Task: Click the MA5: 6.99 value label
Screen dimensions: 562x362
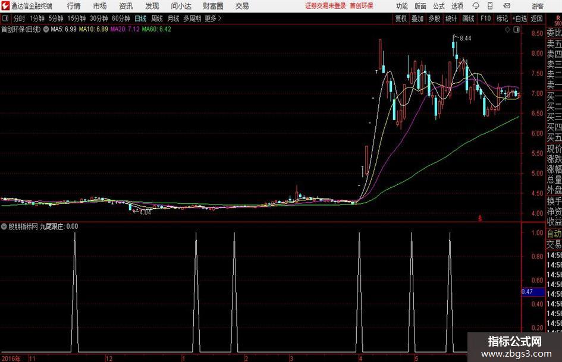Action: click(64, 29)
